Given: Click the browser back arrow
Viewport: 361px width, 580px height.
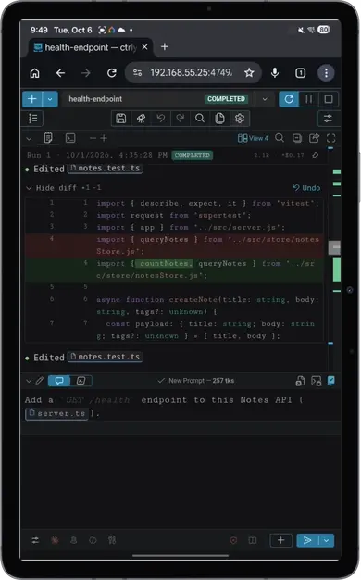Looking at the screenshot, I should pos(60,73).
